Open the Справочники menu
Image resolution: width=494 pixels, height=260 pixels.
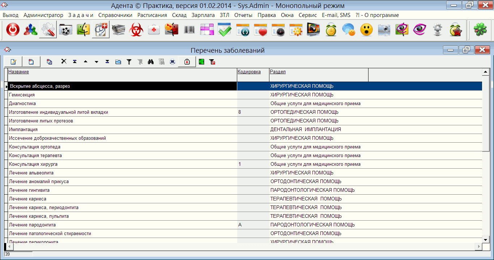tap(114, 15)
